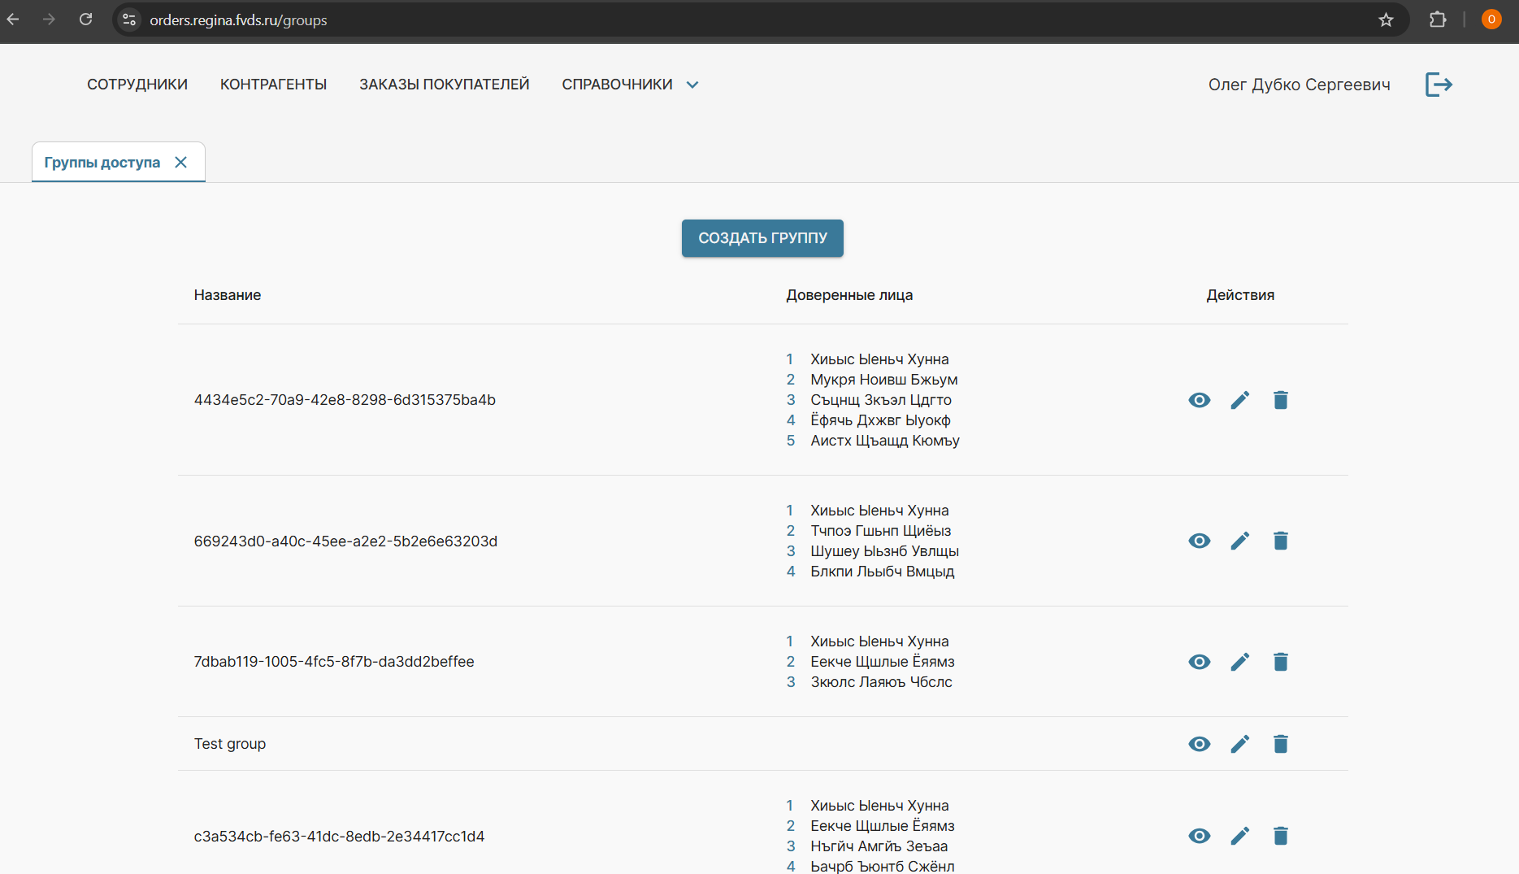The height and width of the screenshot is (874, 1519).
Task: Go to Заказы покупателей menu item
Action: coord(444,85)
